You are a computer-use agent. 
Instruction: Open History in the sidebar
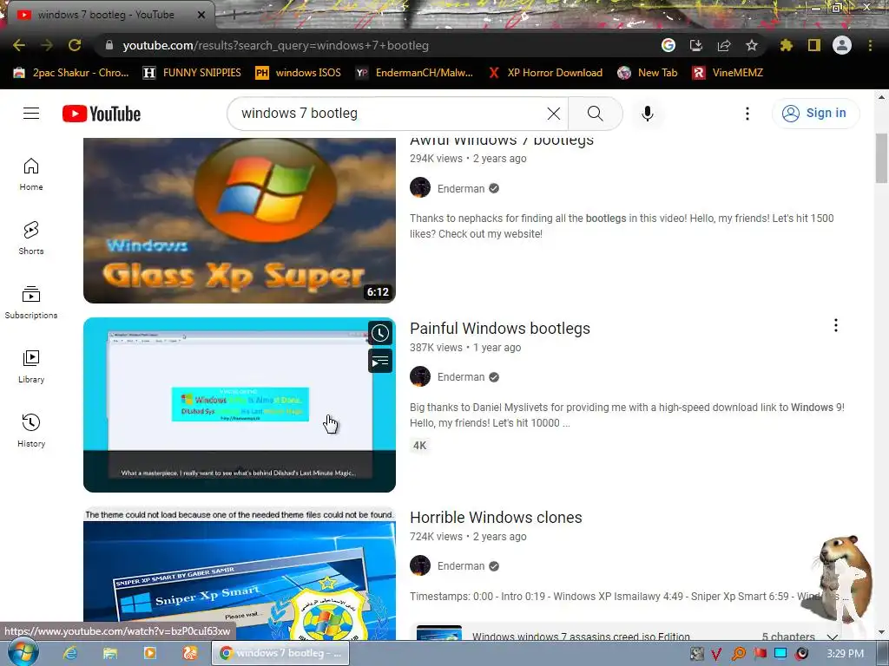coord(31,431)
